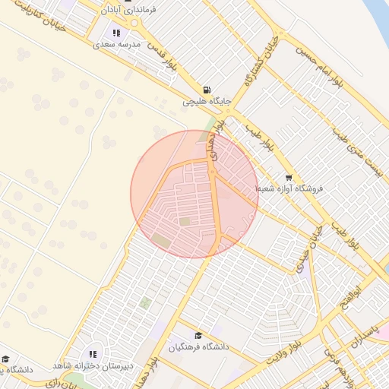Select the shopping cart icon for فروشگاه آوازه
This screenshot has width=389, height=389.
[x=289, y=177]
